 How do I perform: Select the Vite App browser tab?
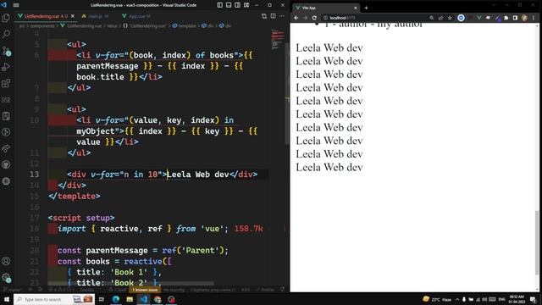[325, 8]
